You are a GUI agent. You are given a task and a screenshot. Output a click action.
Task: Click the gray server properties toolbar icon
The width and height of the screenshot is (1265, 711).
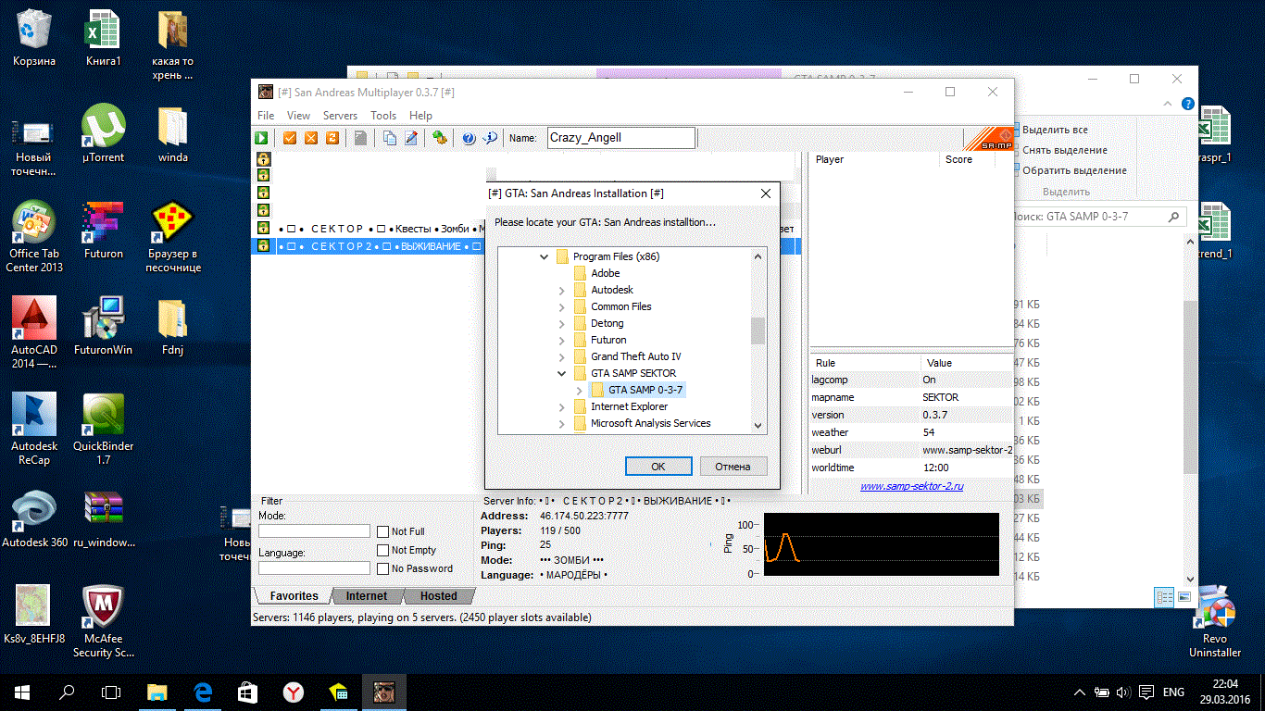(360, 138)
